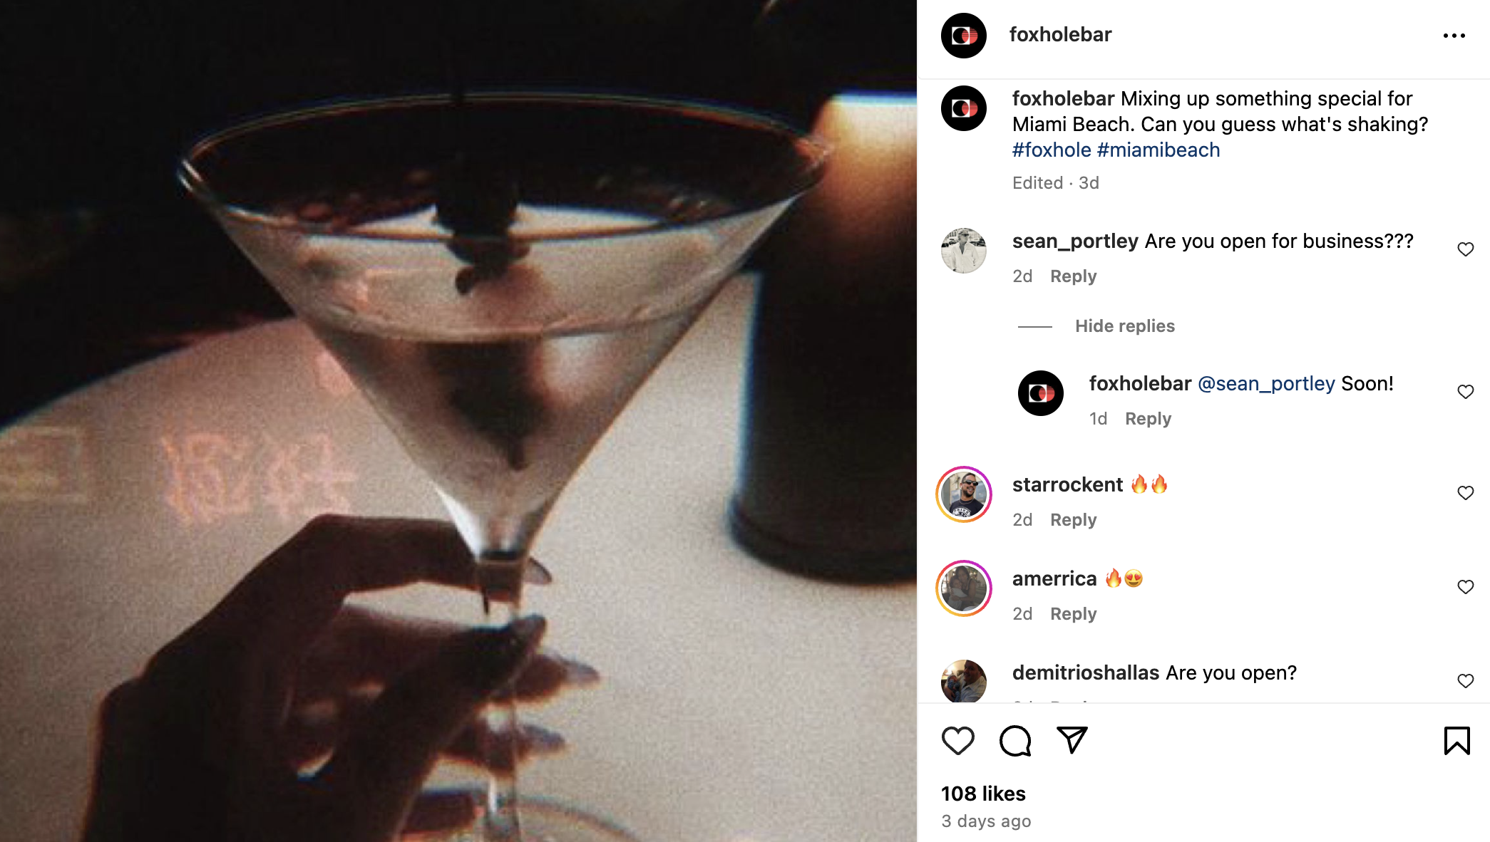Like foxholebar's 'Soon!' reply
Viewport: 1490px width, 842px height.
tap(1465, 392)
